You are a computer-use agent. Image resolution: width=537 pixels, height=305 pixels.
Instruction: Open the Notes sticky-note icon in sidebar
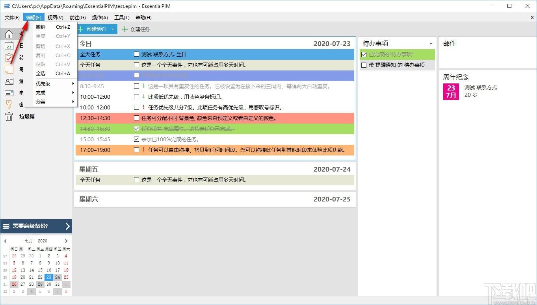tap(9, 69)
